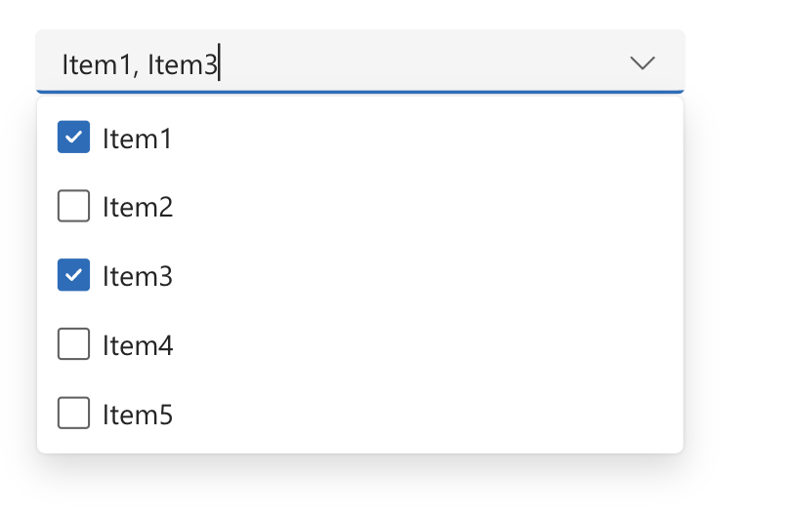Collapse the dropdown list via the chevron

(642, 63)
